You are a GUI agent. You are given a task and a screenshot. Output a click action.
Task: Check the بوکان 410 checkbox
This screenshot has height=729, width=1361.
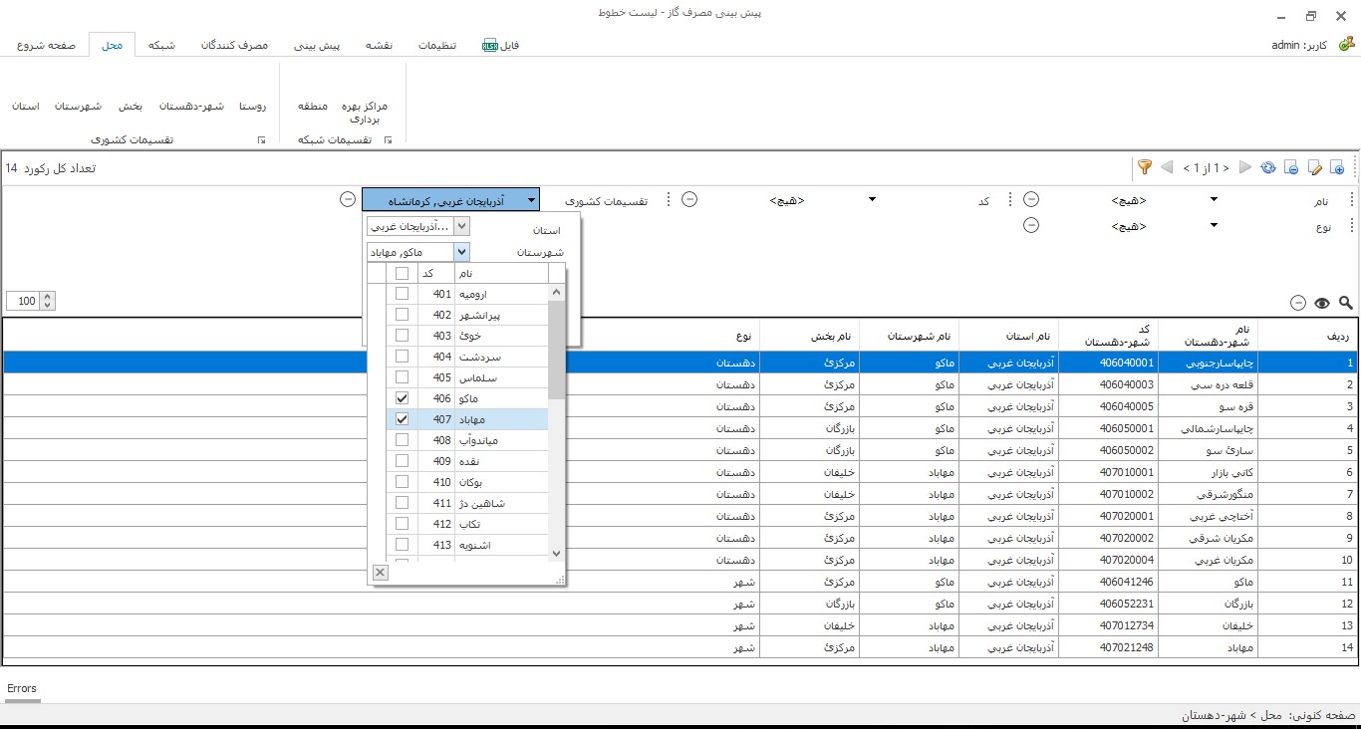[x=402, y=482]
